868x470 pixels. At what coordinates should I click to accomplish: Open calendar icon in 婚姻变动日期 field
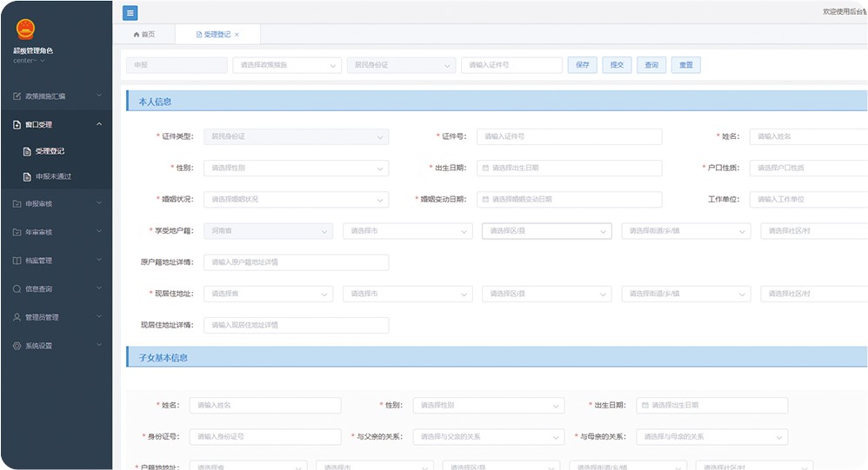[485, 200]
